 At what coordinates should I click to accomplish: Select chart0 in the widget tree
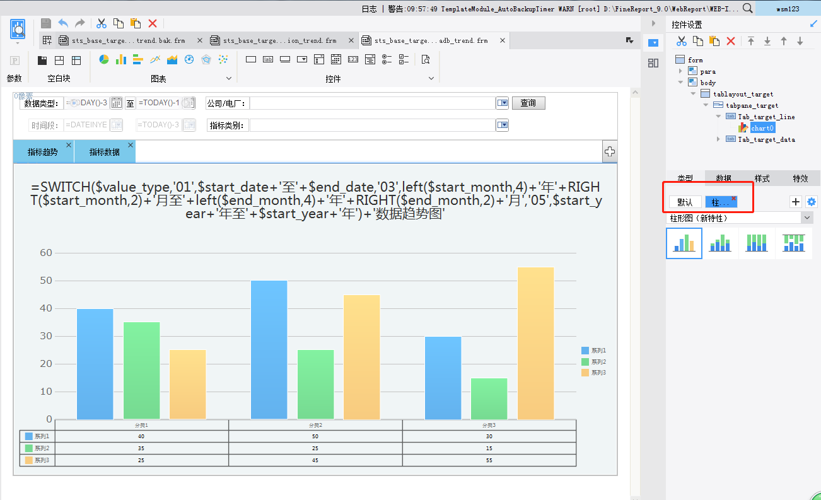coord(762,128)
